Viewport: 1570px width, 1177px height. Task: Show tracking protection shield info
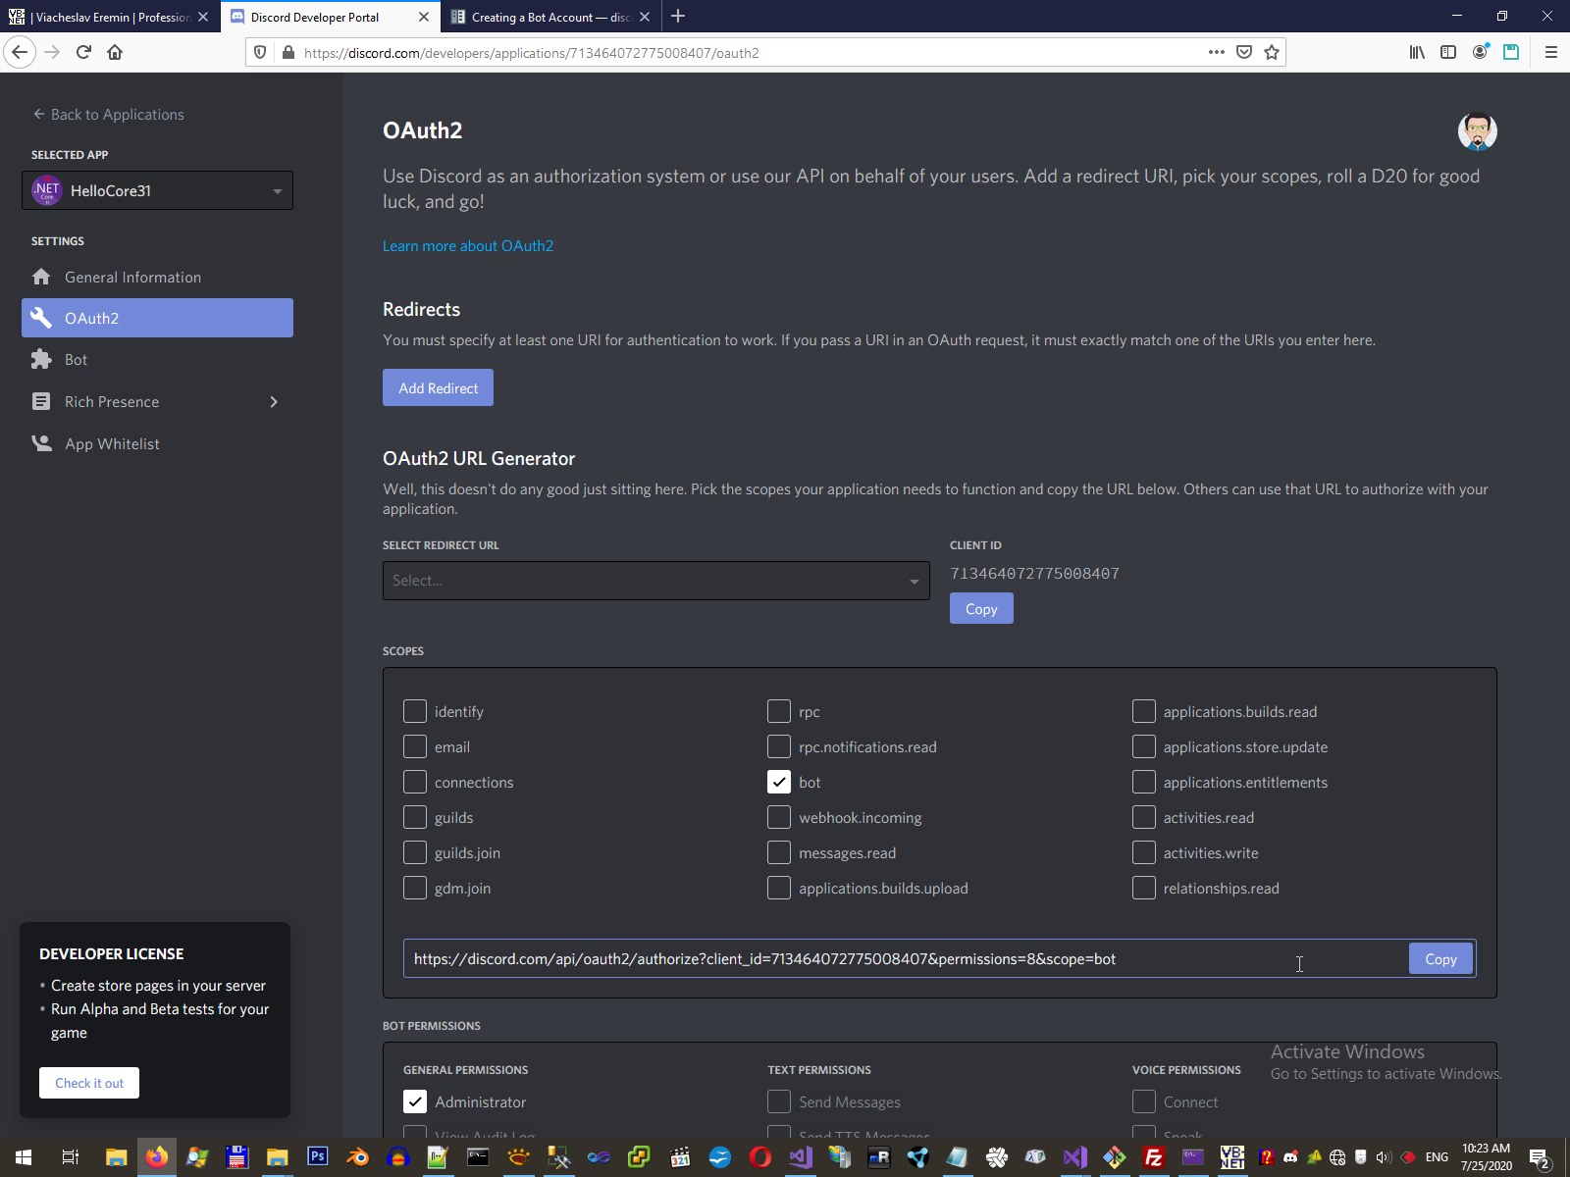[x=260, y=52]
